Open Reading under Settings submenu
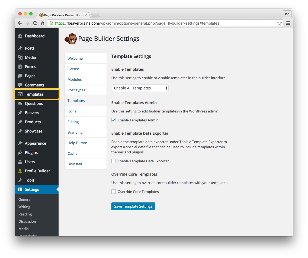This screenshot has width=308, height=258. point(25,214)
